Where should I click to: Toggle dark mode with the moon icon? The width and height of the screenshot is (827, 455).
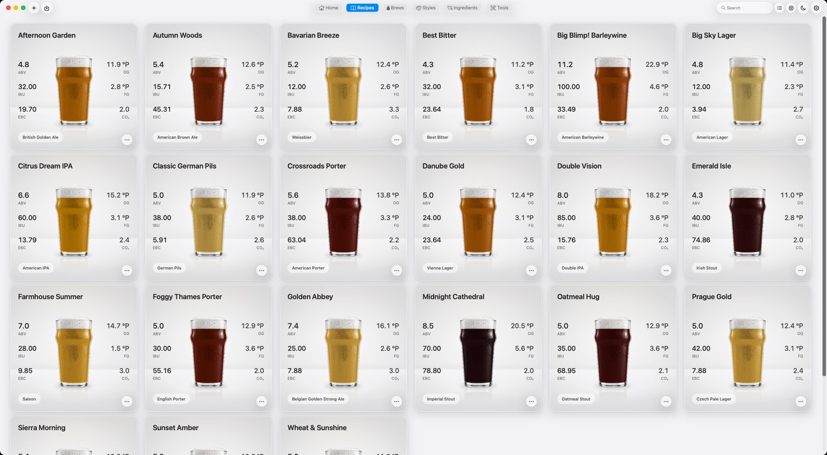[x=803, y=8]
